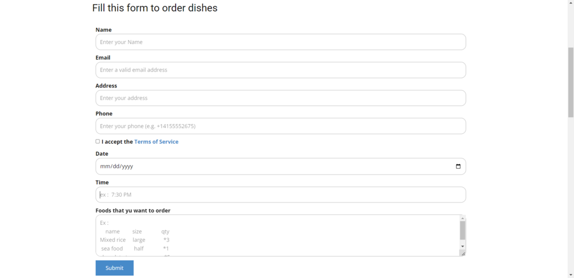The image size is (574, 278).
Task: Click the foods textarea scrollbar thumb
Action: point(463,231)
